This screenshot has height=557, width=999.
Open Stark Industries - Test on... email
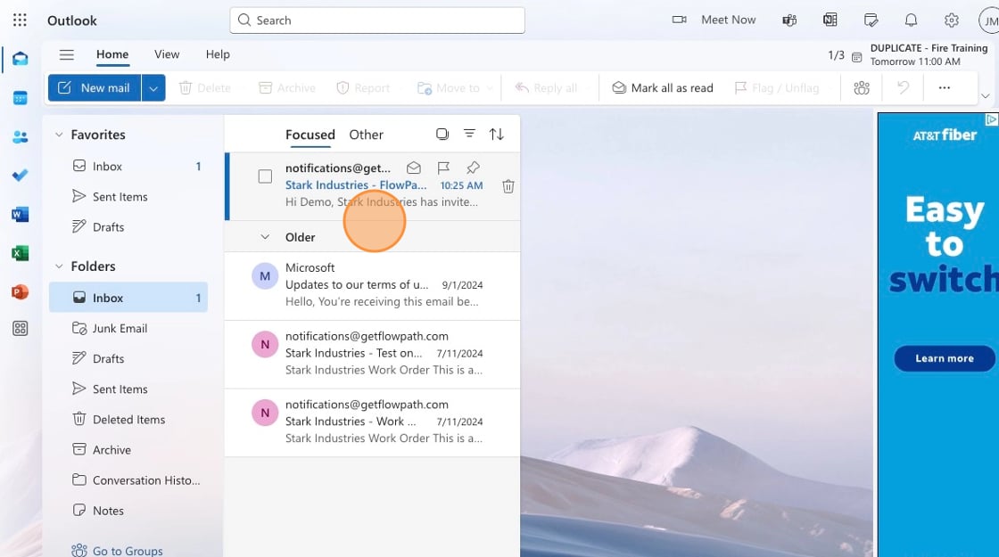[372, 354]
